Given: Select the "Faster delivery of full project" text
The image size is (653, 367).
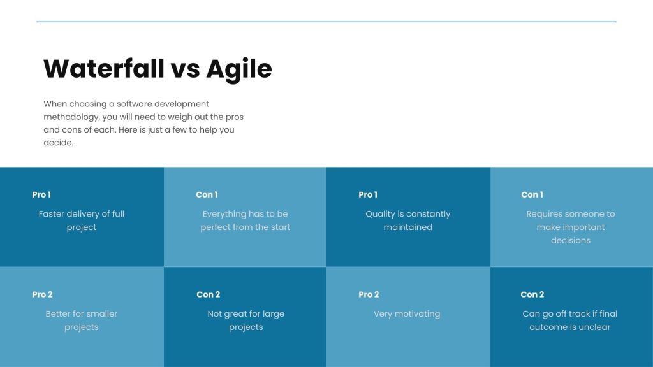Looking at the screenshot, I should pyautogui.click(x=82, y=220).
